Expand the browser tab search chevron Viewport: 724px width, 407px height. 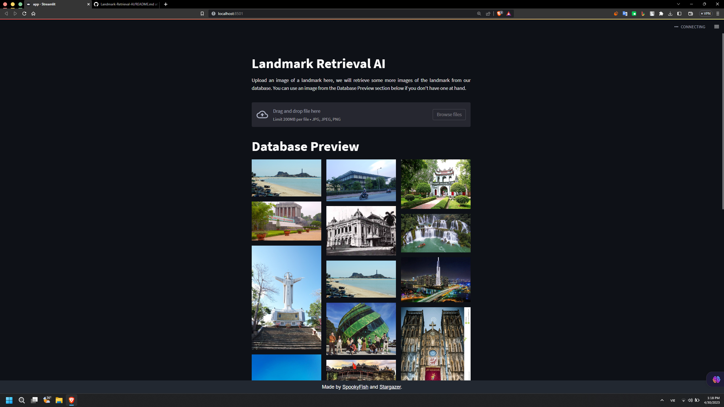point(678,4)
